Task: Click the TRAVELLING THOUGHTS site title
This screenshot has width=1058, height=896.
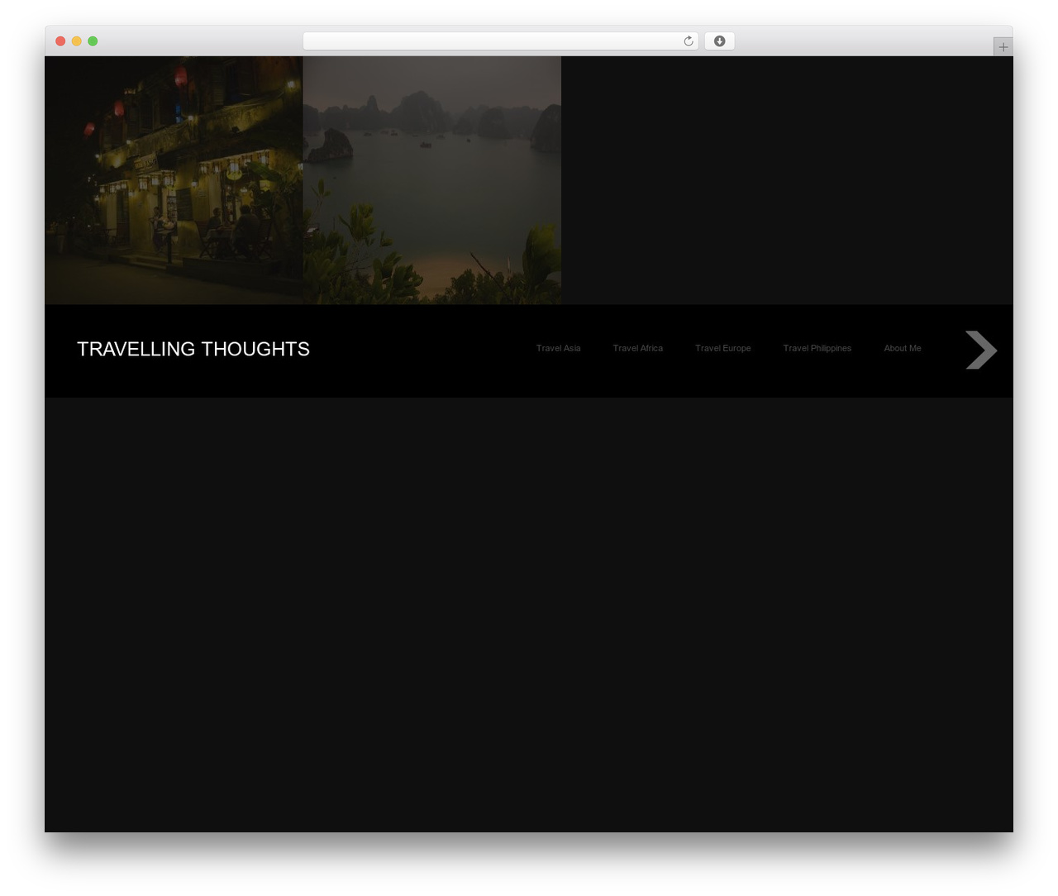Action: coord(193,350)
